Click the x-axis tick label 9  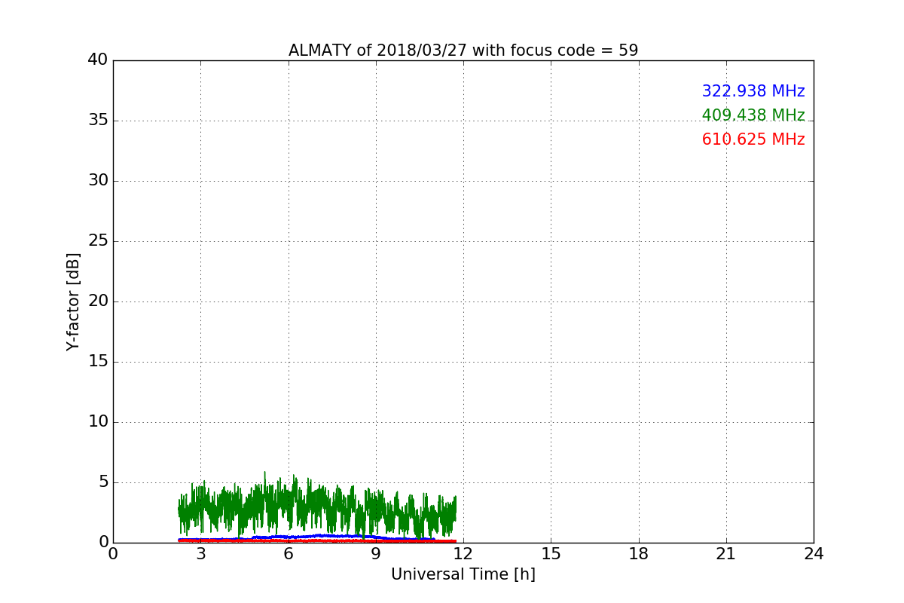(x=376, y=554)
